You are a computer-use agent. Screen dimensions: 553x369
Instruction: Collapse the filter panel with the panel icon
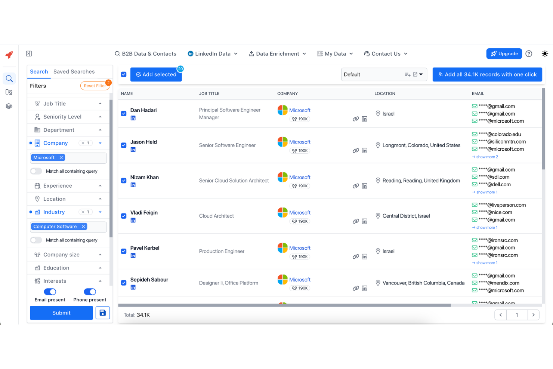[29, 53]
